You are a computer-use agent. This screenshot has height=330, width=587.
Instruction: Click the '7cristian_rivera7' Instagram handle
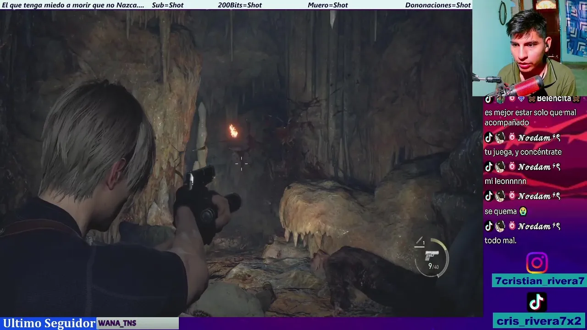(540, 281)
